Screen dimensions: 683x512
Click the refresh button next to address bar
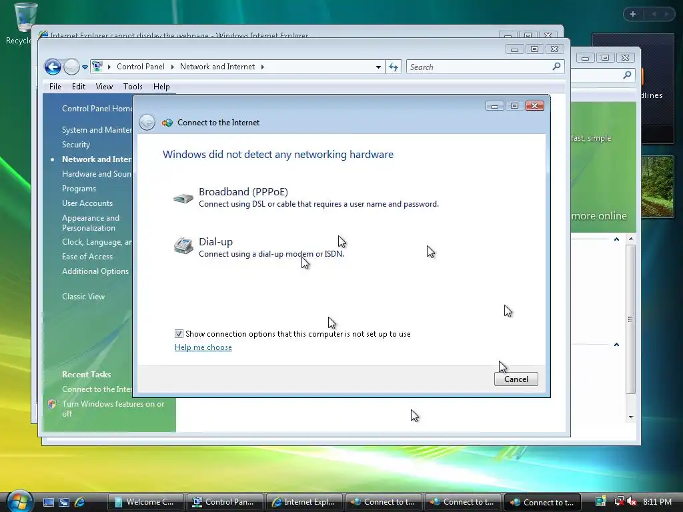click(394, 67)
